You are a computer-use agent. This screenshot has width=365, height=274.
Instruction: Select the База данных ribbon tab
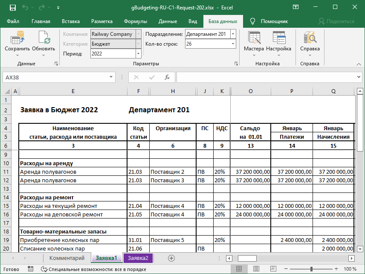[x=223, y=21]
